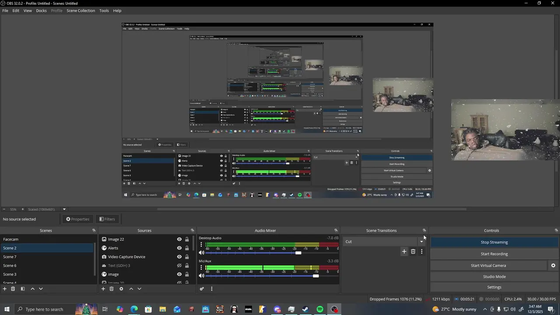This screenshot has height=315, width=560.
Task: Open transition properties three-dot menu
Action: coord(422,251)
